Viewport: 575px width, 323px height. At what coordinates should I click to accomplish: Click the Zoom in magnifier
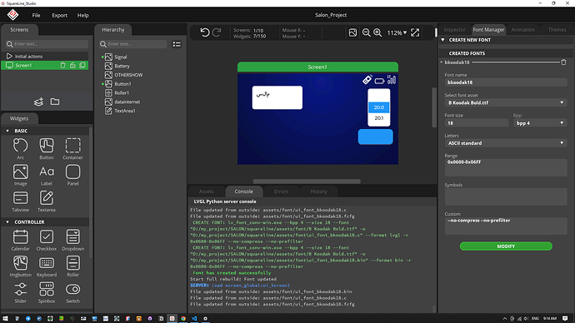click(x=377, y=32)
